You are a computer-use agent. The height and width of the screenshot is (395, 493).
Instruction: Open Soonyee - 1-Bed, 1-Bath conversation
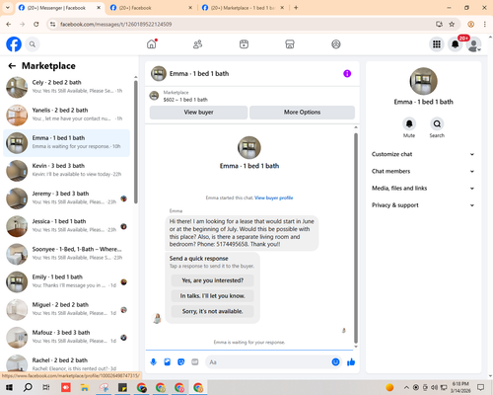tap(66, 254)
